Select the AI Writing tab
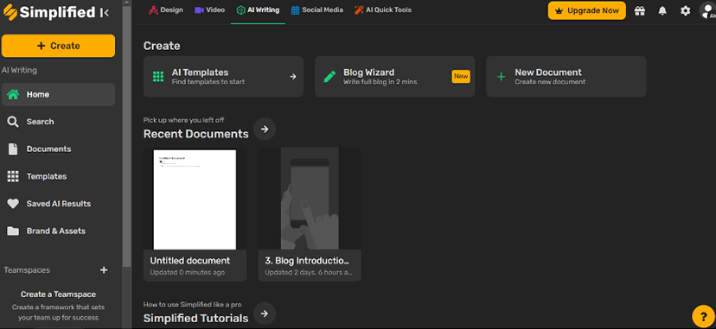 point(258,10)
